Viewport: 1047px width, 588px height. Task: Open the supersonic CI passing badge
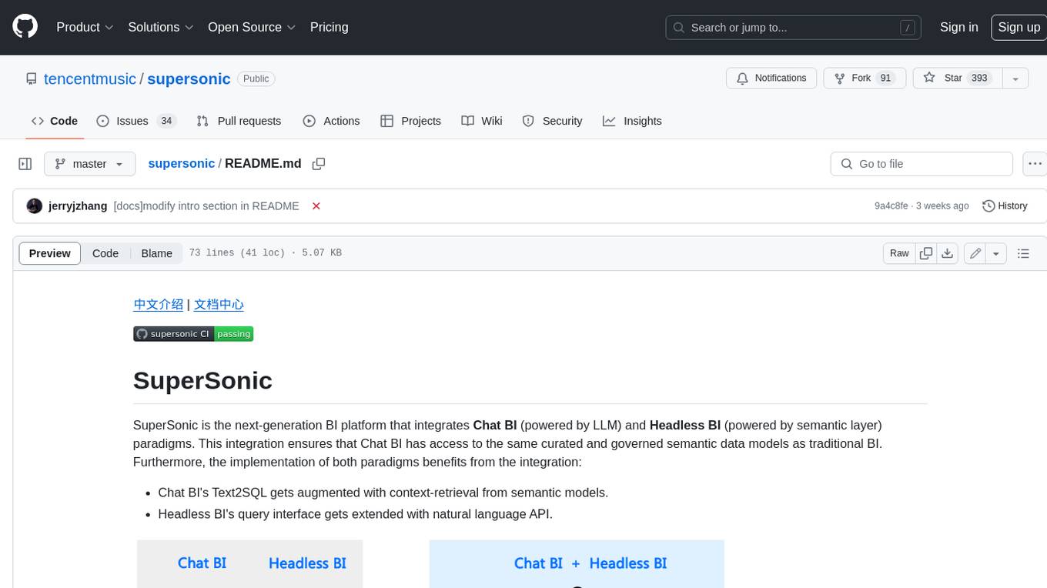click(193, 334)
